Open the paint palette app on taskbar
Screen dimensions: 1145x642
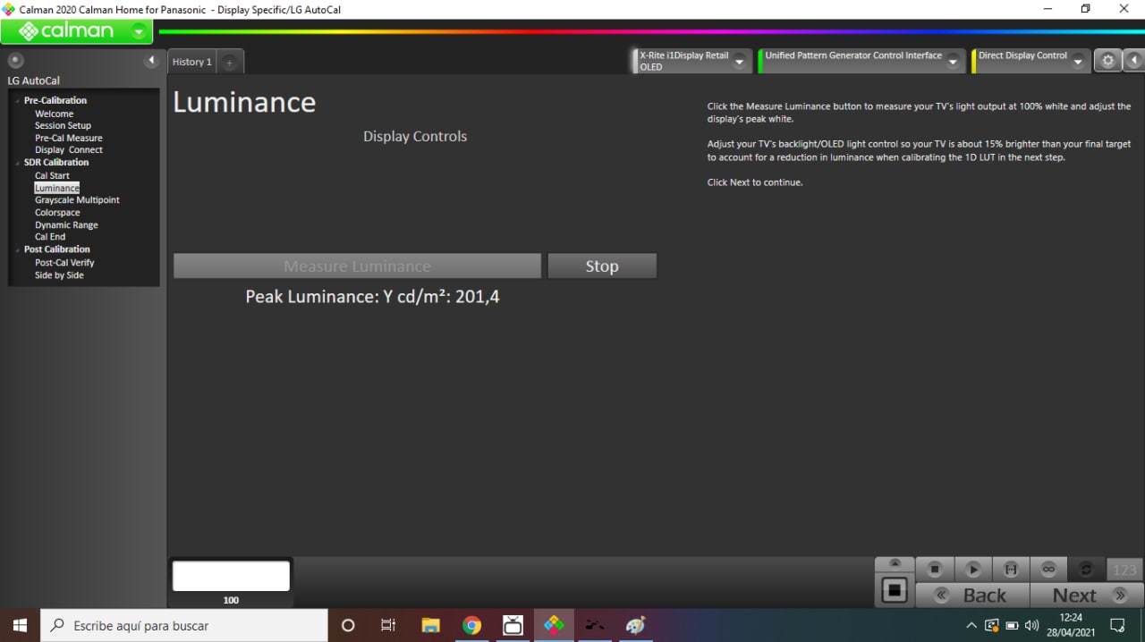(x=636, y=625)
